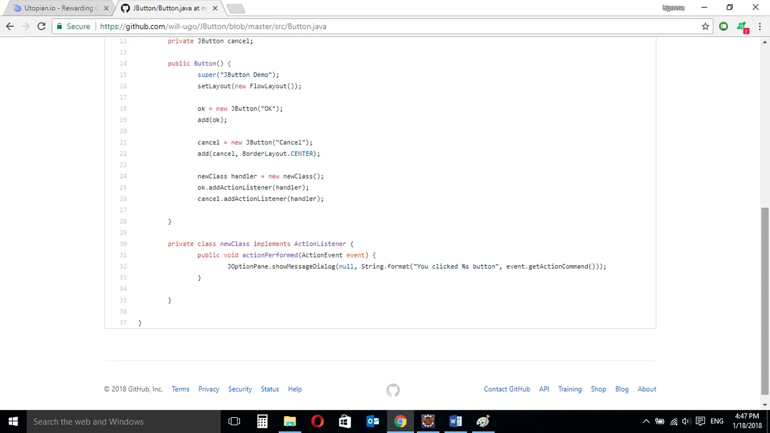Viewport: 770px width, 433px height.
Task: Click the 'setLayout(new FlowLayout());' code line
Action: point(249,86)
